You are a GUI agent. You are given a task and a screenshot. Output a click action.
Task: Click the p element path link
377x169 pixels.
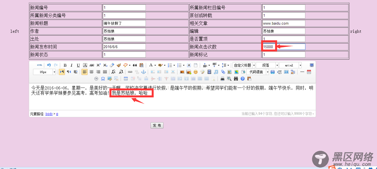(57, 114)
